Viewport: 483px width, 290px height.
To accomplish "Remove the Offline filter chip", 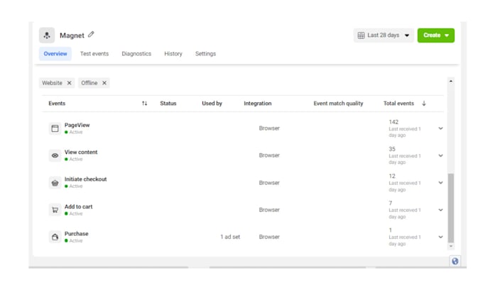I will coord(104,83).
